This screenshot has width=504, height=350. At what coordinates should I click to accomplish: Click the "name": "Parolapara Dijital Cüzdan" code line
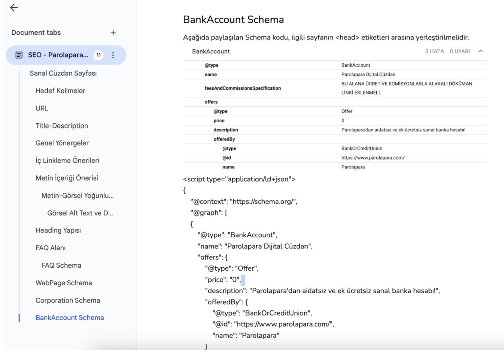click(255, 246)
